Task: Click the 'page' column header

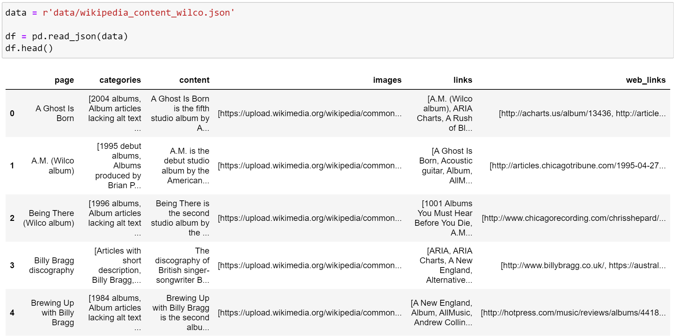Action: click(64, 80)
